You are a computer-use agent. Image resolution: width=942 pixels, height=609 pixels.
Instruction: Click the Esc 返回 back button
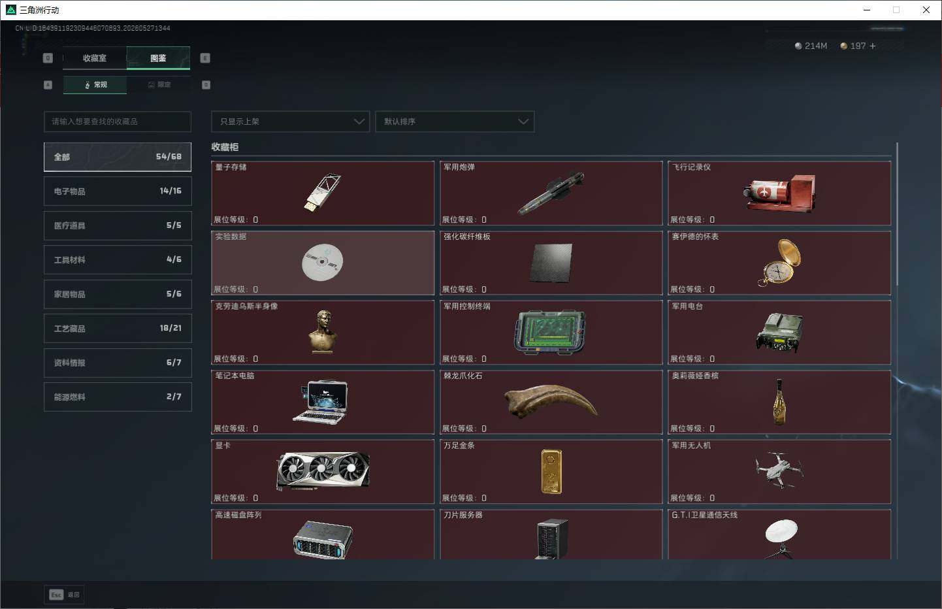[64, 595]
